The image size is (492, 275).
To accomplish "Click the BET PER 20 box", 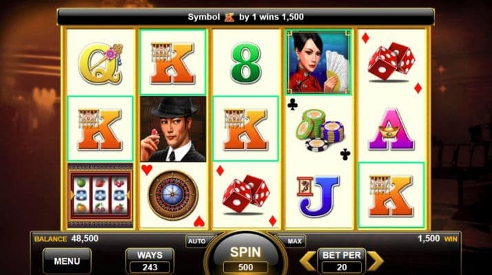I will click(x=341, y=261).
